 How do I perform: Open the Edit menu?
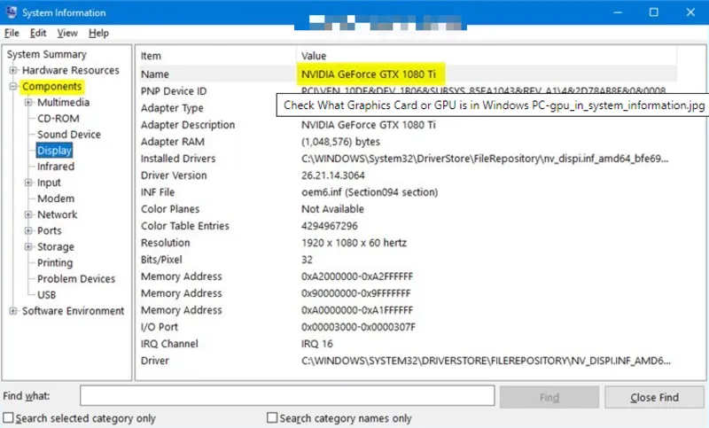pyautogui.click(x=38, y=33)
